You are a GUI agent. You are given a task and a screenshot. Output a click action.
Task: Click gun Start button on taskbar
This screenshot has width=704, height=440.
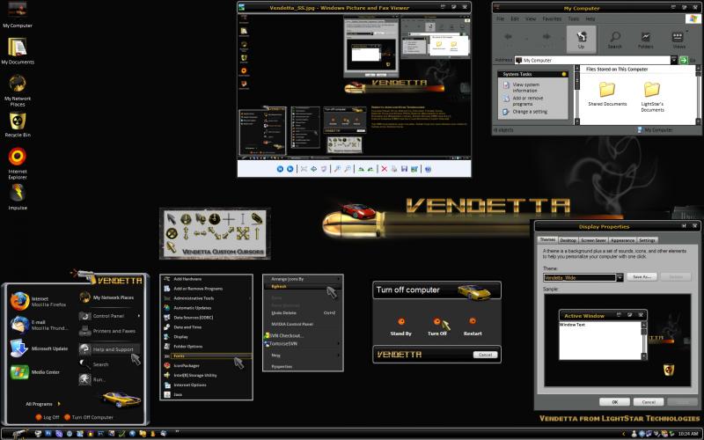coord(19,434)
